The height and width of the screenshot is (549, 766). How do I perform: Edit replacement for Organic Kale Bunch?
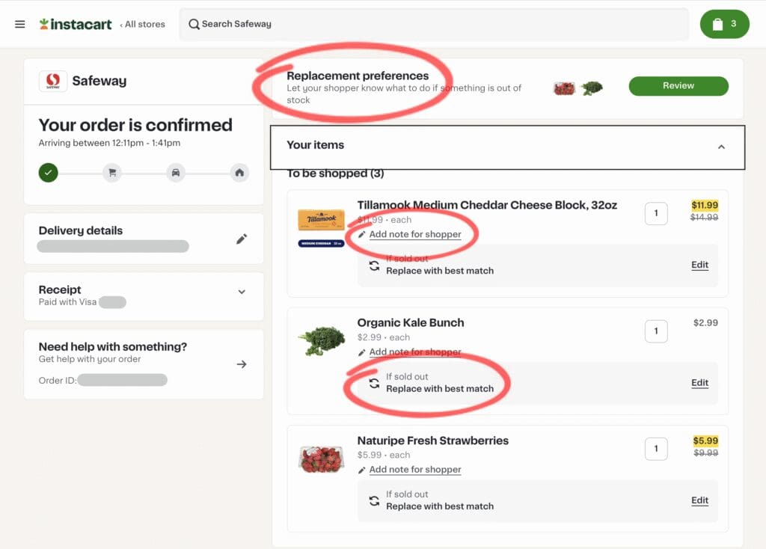(x=699, y=383)
